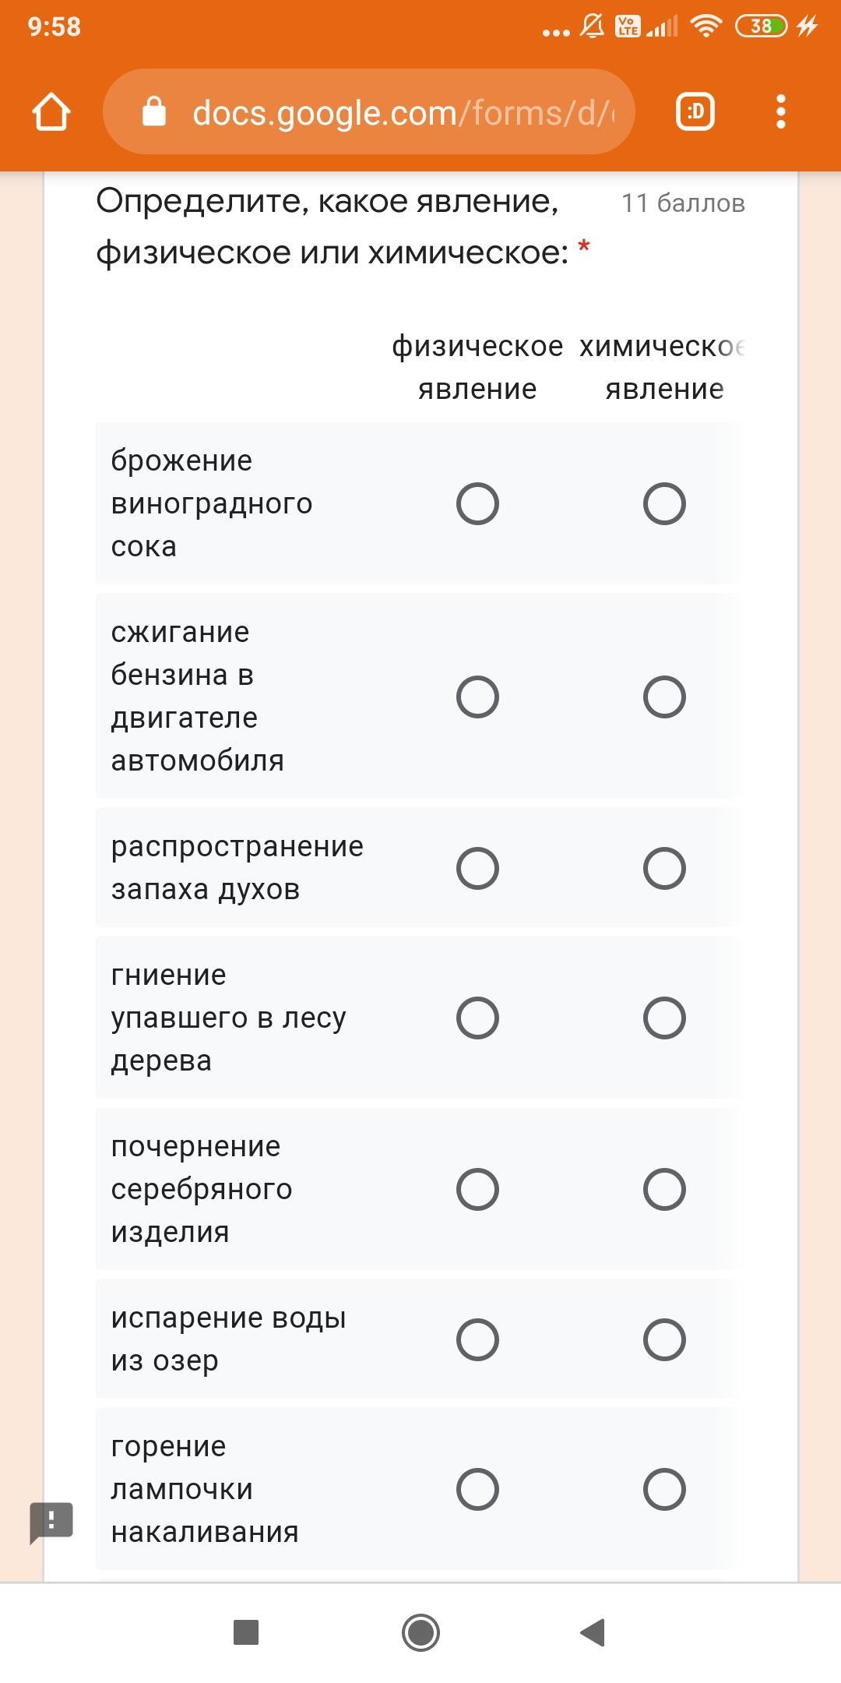Tap the battery indicator in status bar
The width and height of the screenshot is (841, 1683).
coord(762,26)
